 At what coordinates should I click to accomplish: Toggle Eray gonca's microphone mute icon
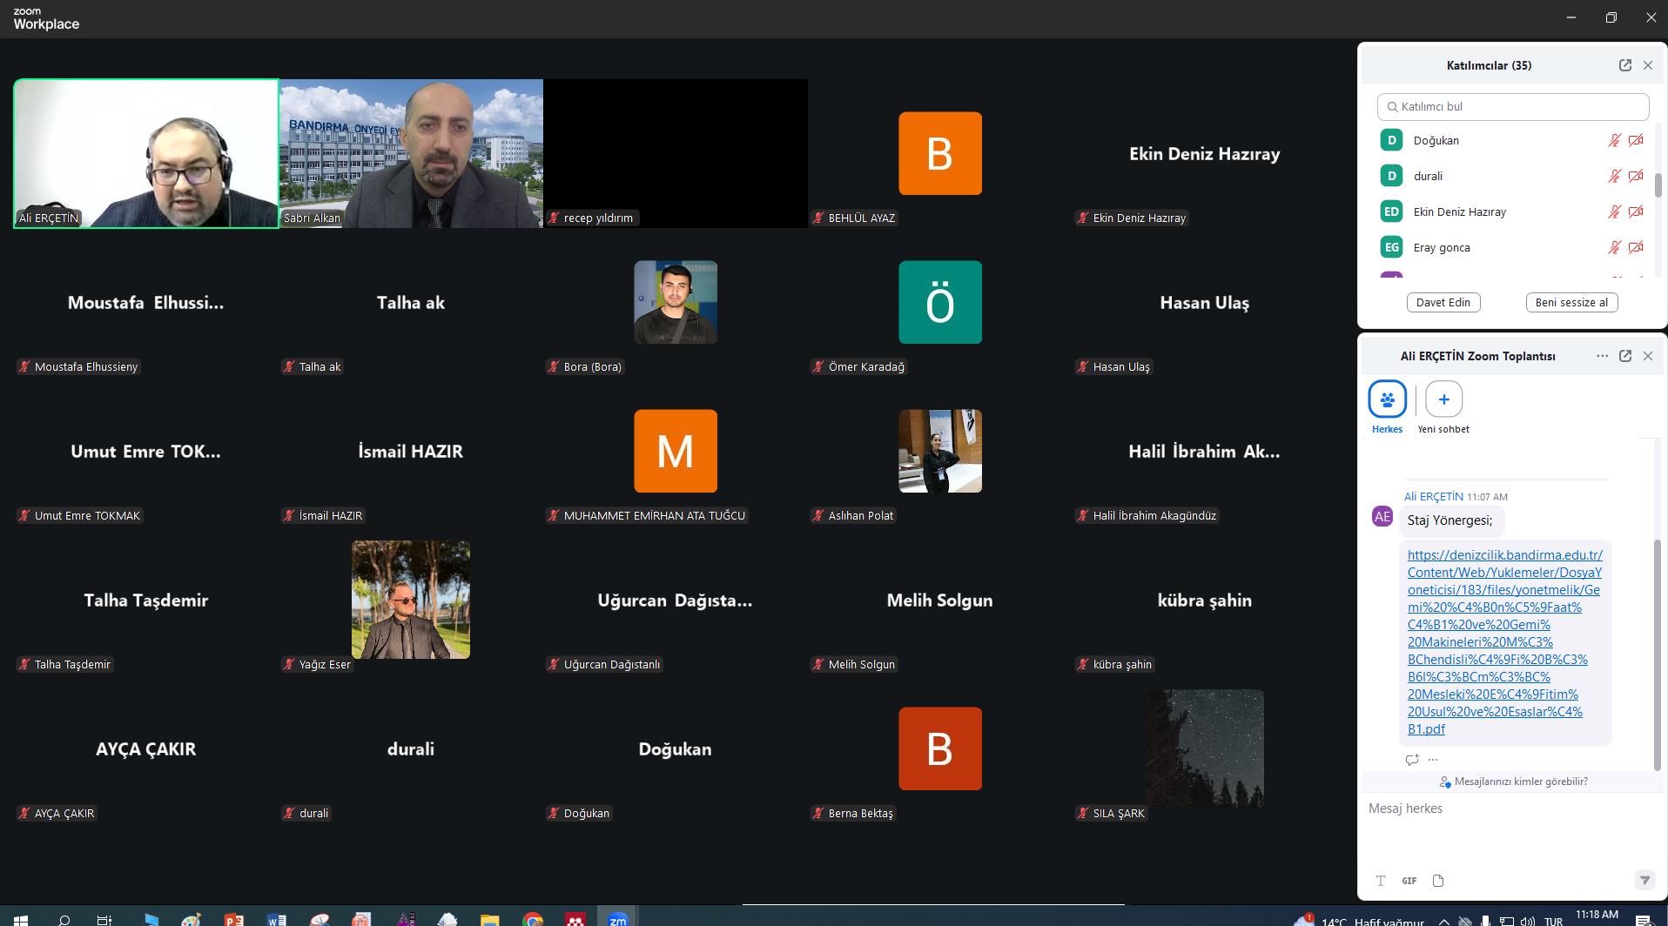pos(1614,247)
